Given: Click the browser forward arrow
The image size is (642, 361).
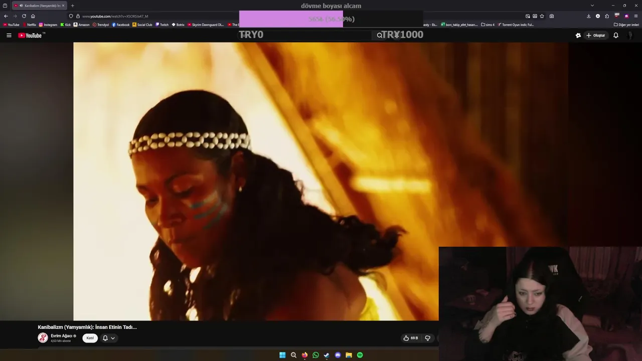Looking at the screenshot, I should click(15, 16).
